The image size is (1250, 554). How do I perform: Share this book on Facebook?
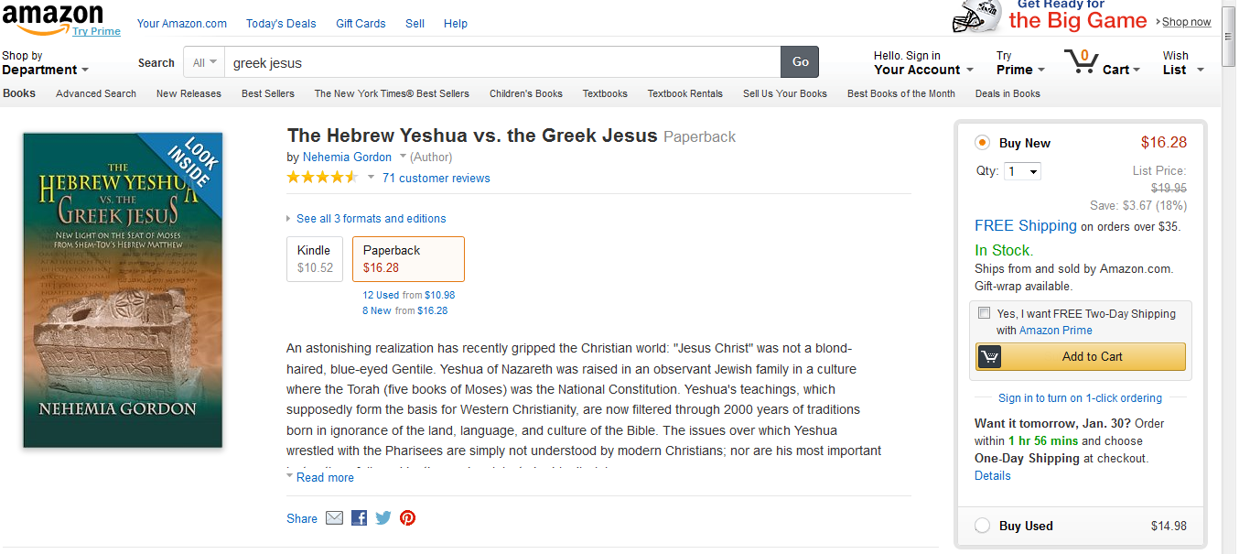[359, 518]
